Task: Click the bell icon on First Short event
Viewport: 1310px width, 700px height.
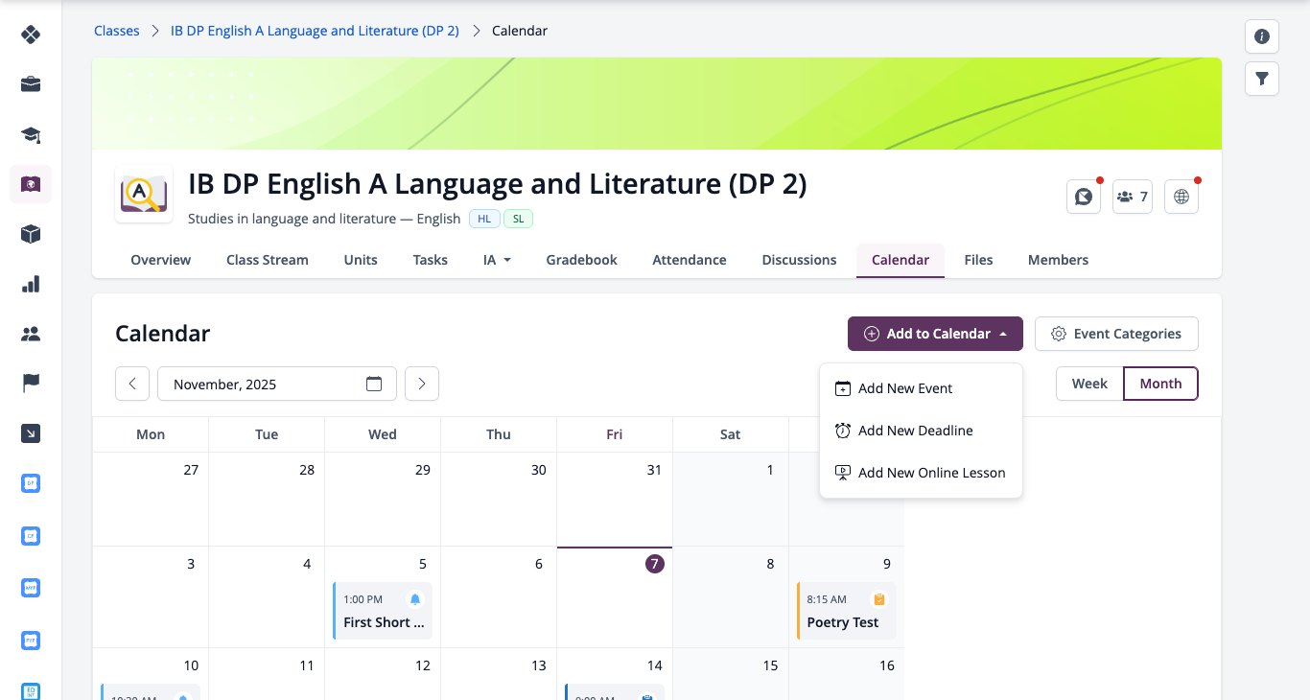Action: click(415, 599)
